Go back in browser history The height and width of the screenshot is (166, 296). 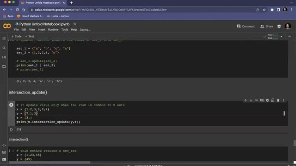click(4, 10)
